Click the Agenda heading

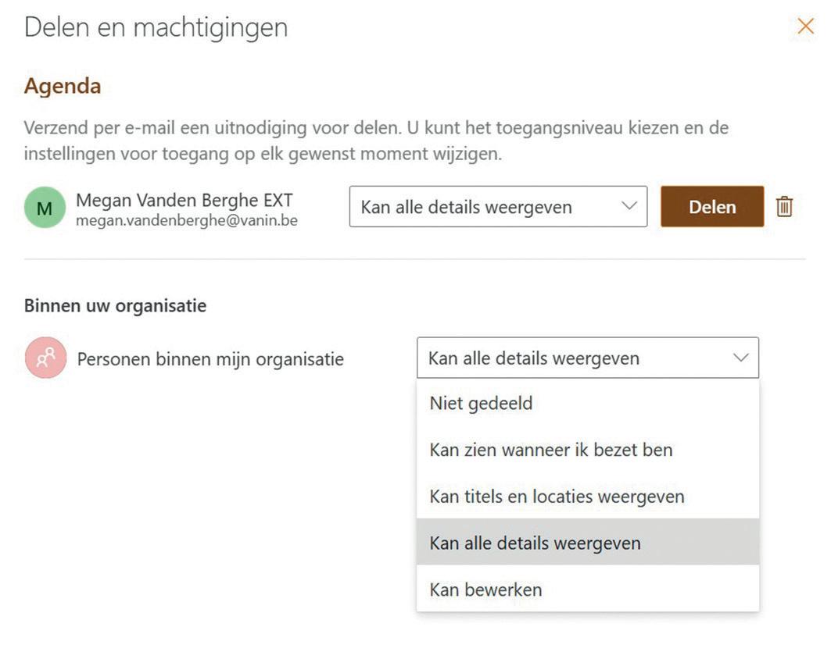point(63,86)
